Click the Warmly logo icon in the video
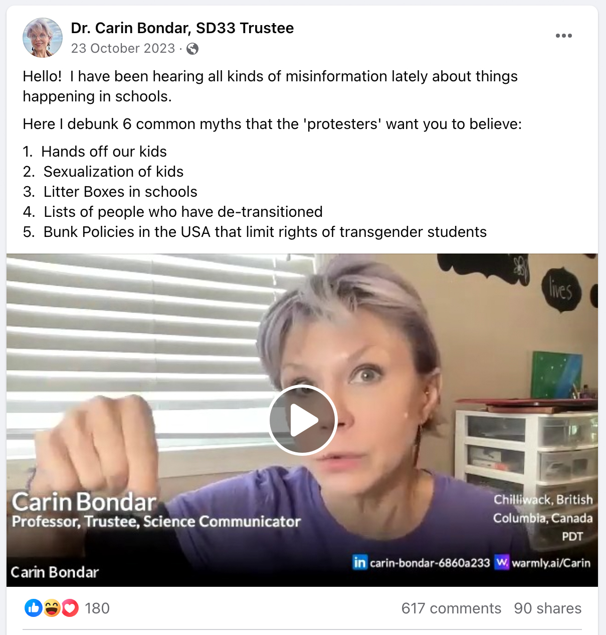The width and height of the screenshot is (606, 635). tap(502, 562)
